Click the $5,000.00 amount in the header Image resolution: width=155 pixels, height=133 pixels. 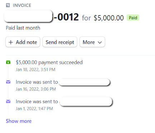(x=109, y=18)
